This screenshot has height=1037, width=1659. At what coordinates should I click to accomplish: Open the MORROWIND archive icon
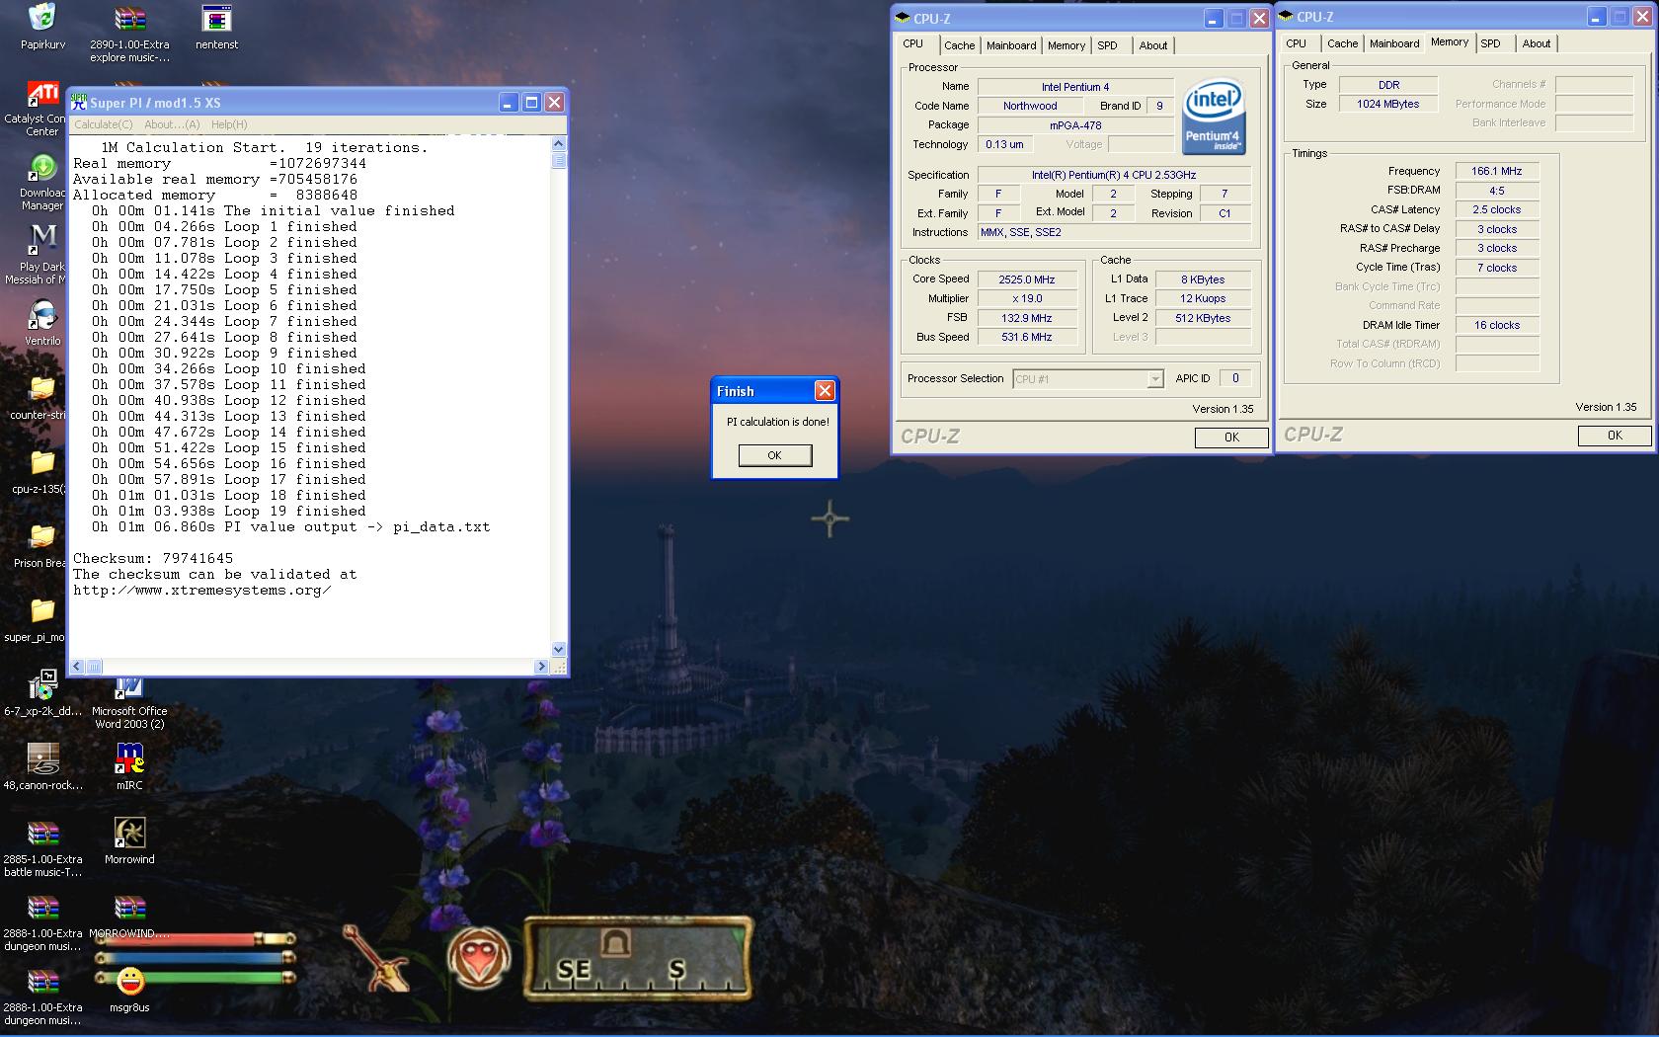(x=129, y=909)
